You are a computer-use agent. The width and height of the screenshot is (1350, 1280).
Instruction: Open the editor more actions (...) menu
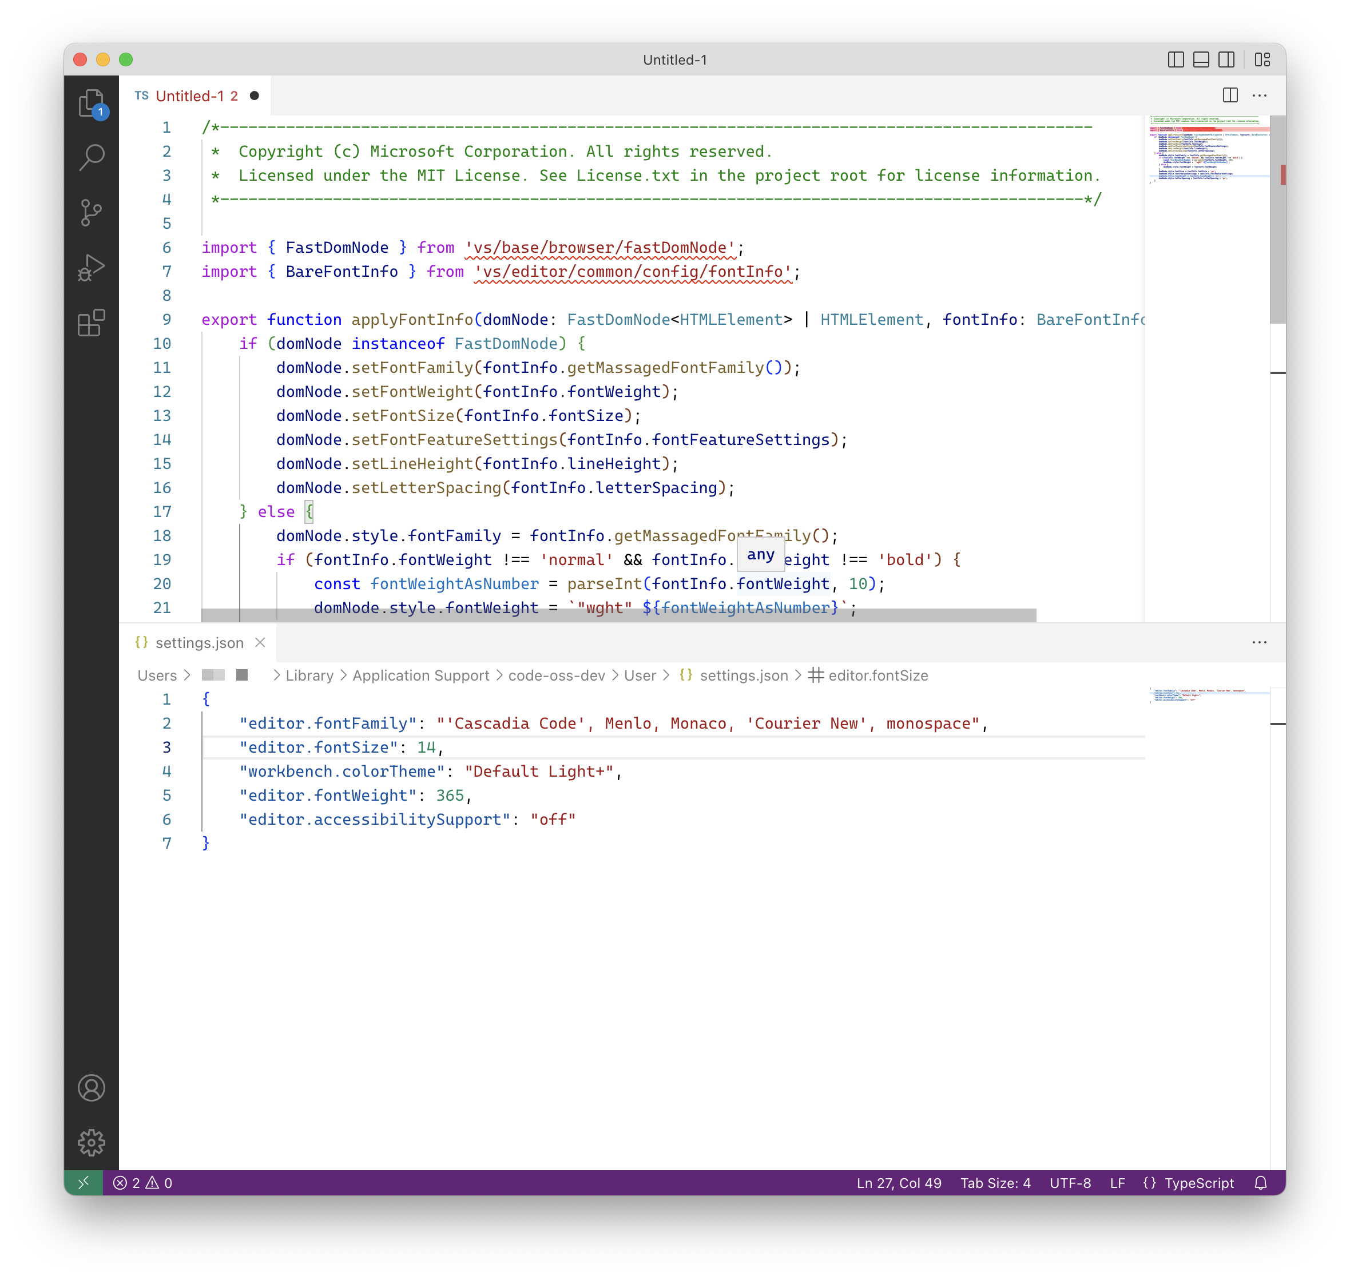coord(1259,96)
